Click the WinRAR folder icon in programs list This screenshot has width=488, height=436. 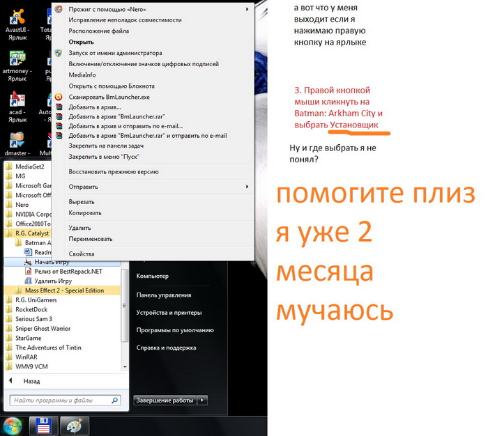[9, 357]
